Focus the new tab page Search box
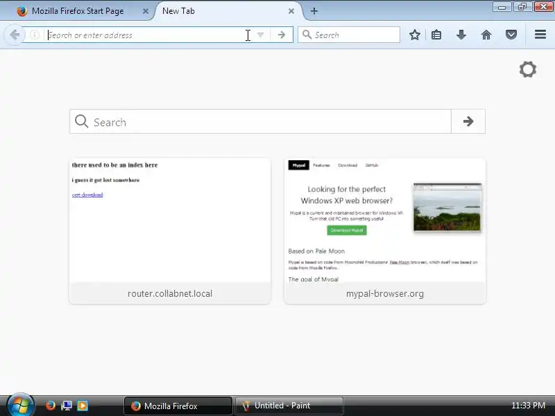This screenshot has height=416, width=555. [260, 122]
